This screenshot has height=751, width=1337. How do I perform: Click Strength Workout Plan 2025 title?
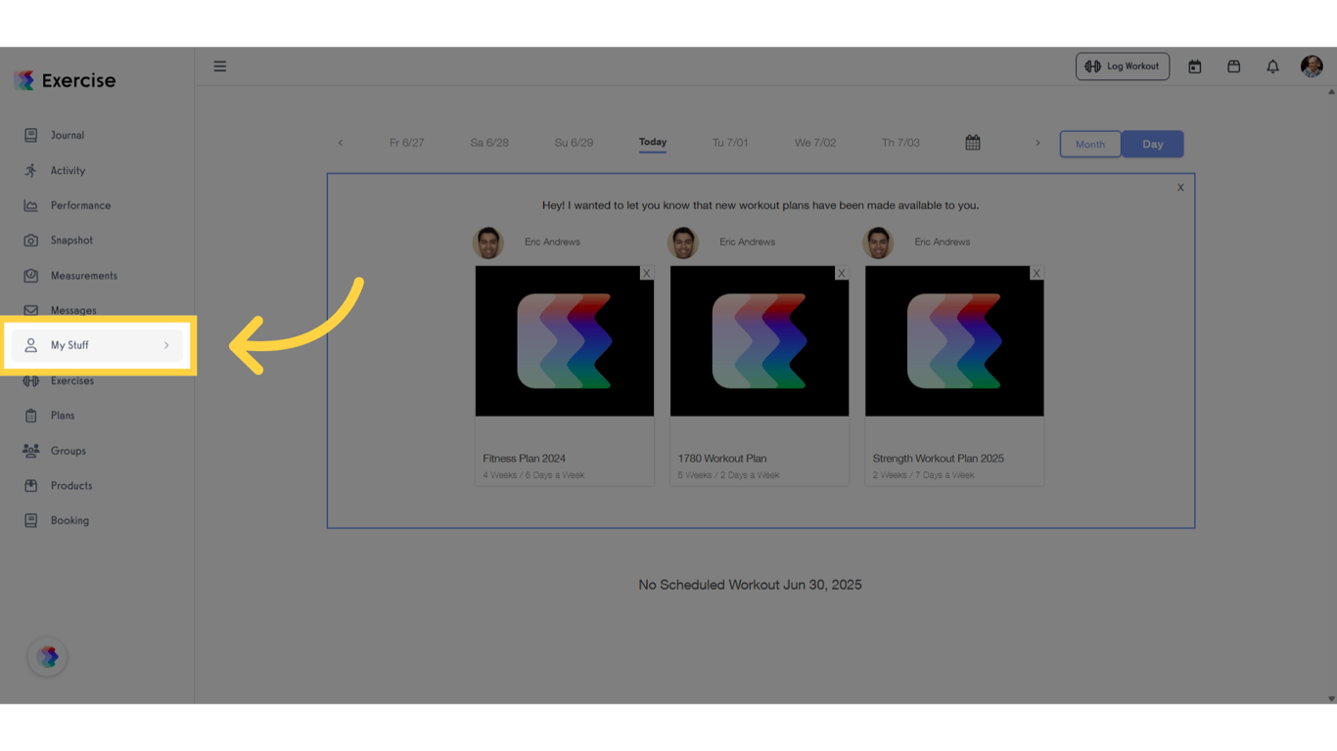(939, 459)
